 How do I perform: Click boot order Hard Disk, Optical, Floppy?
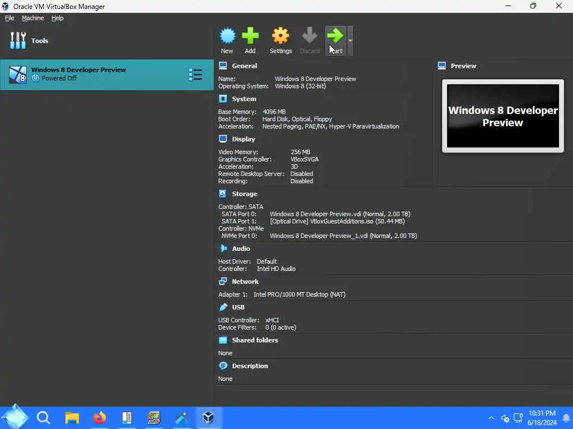click(297, 119)
